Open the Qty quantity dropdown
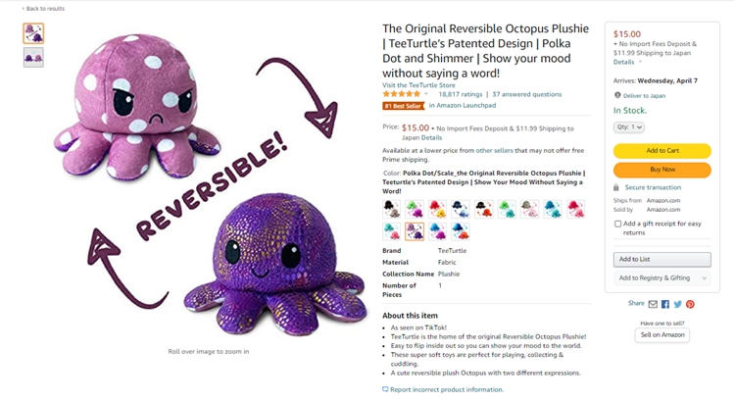This screenshot has height=402, width=735. pyautogui.click(x=628, y=127)
